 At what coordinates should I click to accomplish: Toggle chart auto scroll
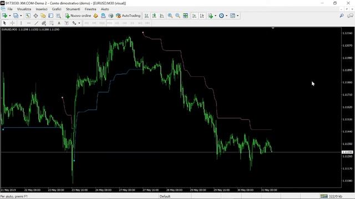194,15
